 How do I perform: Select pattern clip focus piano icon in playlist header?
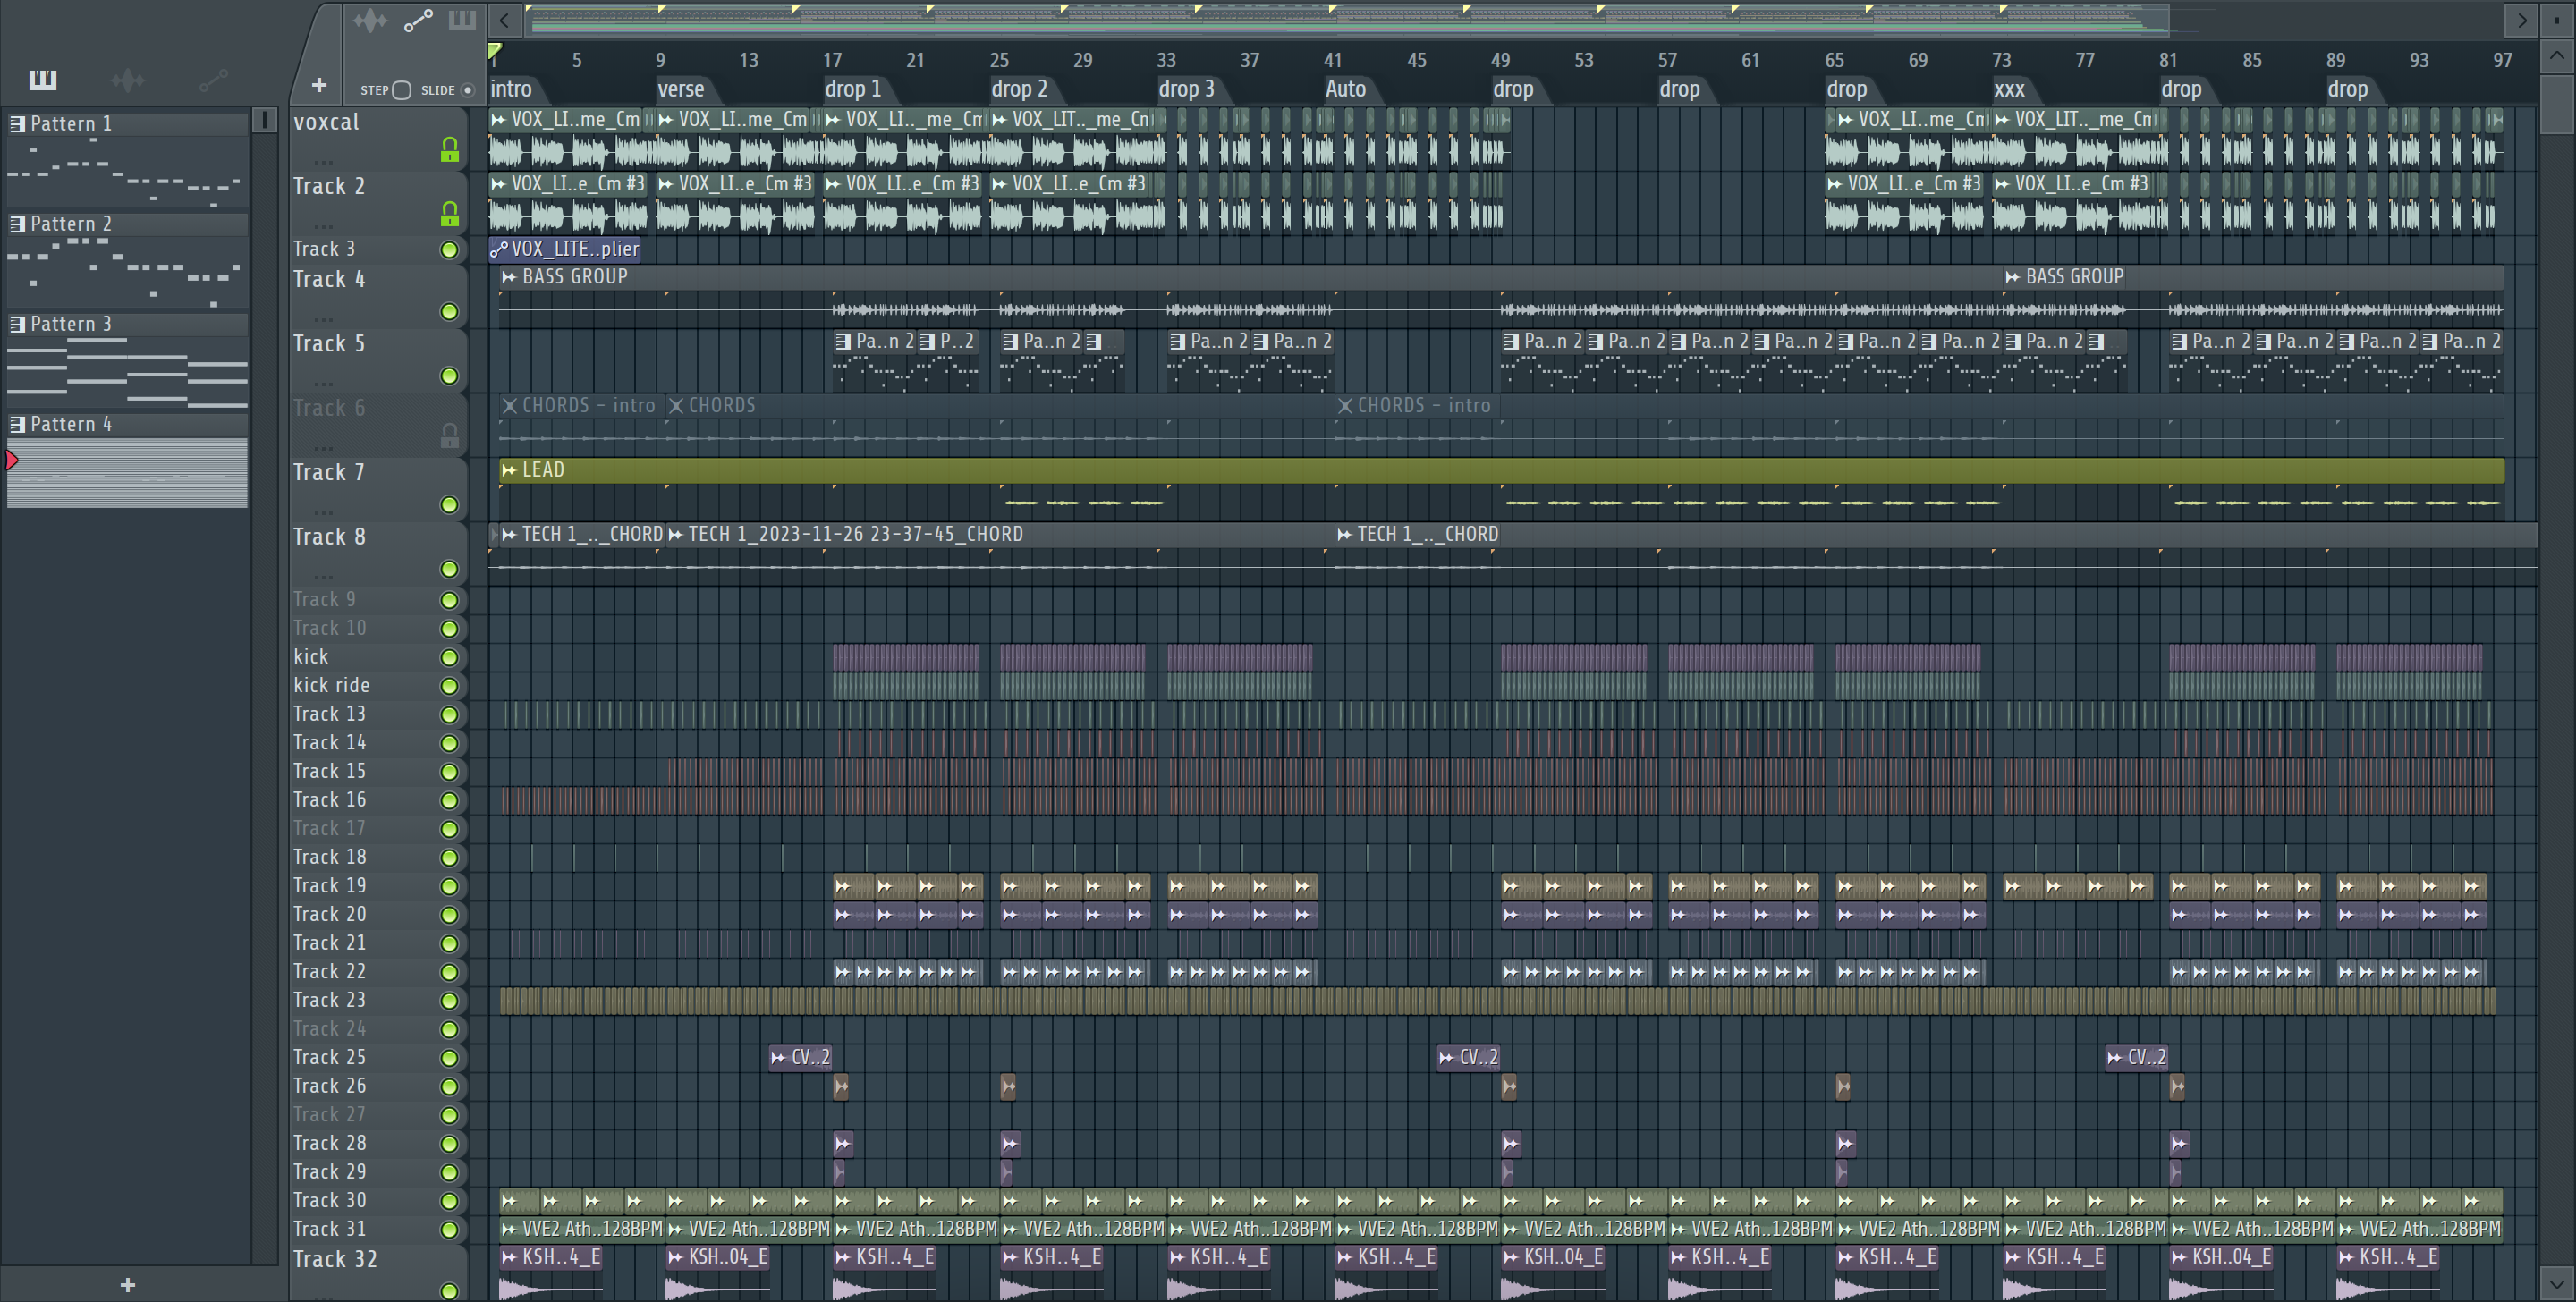pyautogui.click(x=462, y=20)
